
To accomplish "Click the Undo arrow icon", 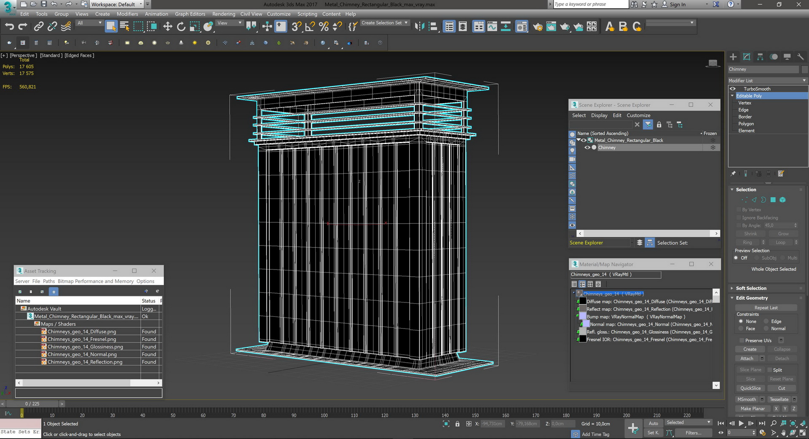I will click(x=9, y=27).
